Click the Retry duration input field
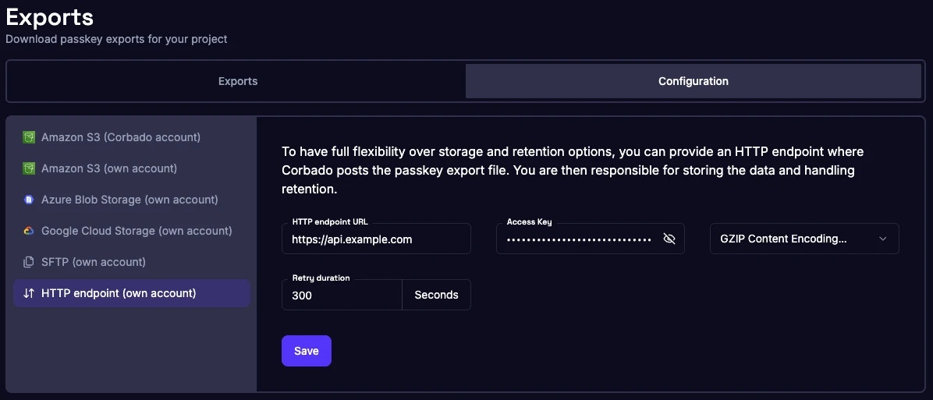Viewport: 933px width, 400px height. [x=342, y=296]
